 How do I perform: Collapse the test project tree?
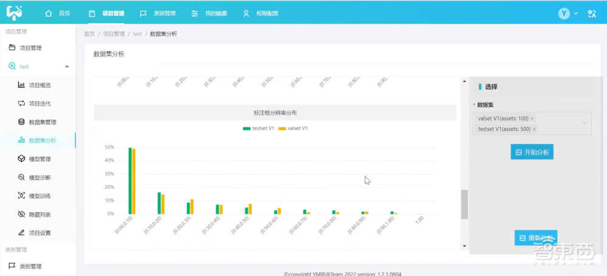pos(67,67)
